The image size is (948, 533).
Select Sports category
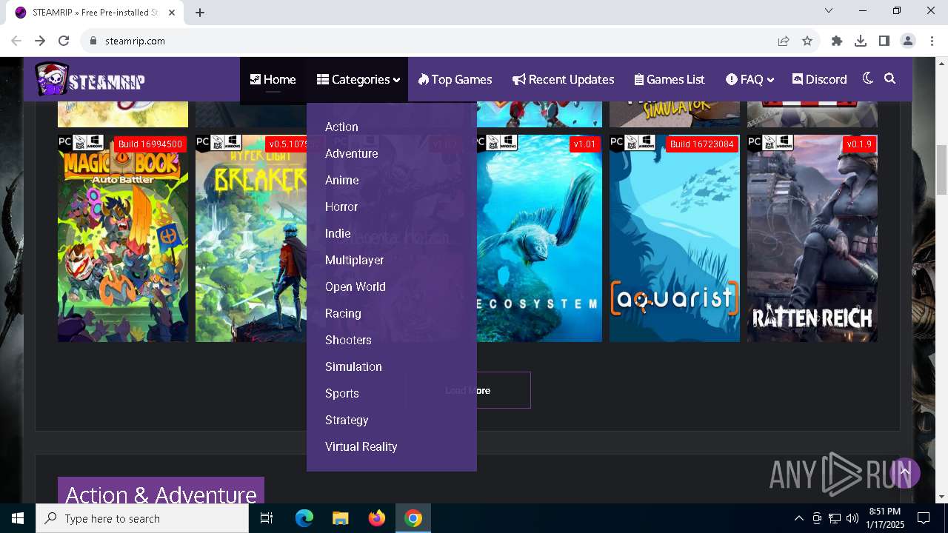pos(341,393)
